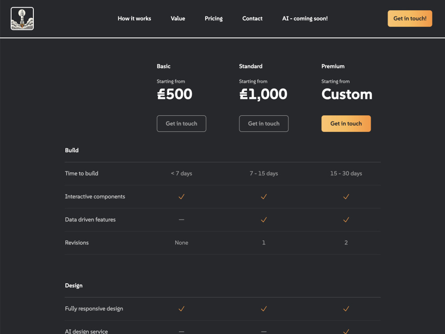Click Get in touch under the Premium plan
This screenshot has height=334, width=445.
coord(346,123)
